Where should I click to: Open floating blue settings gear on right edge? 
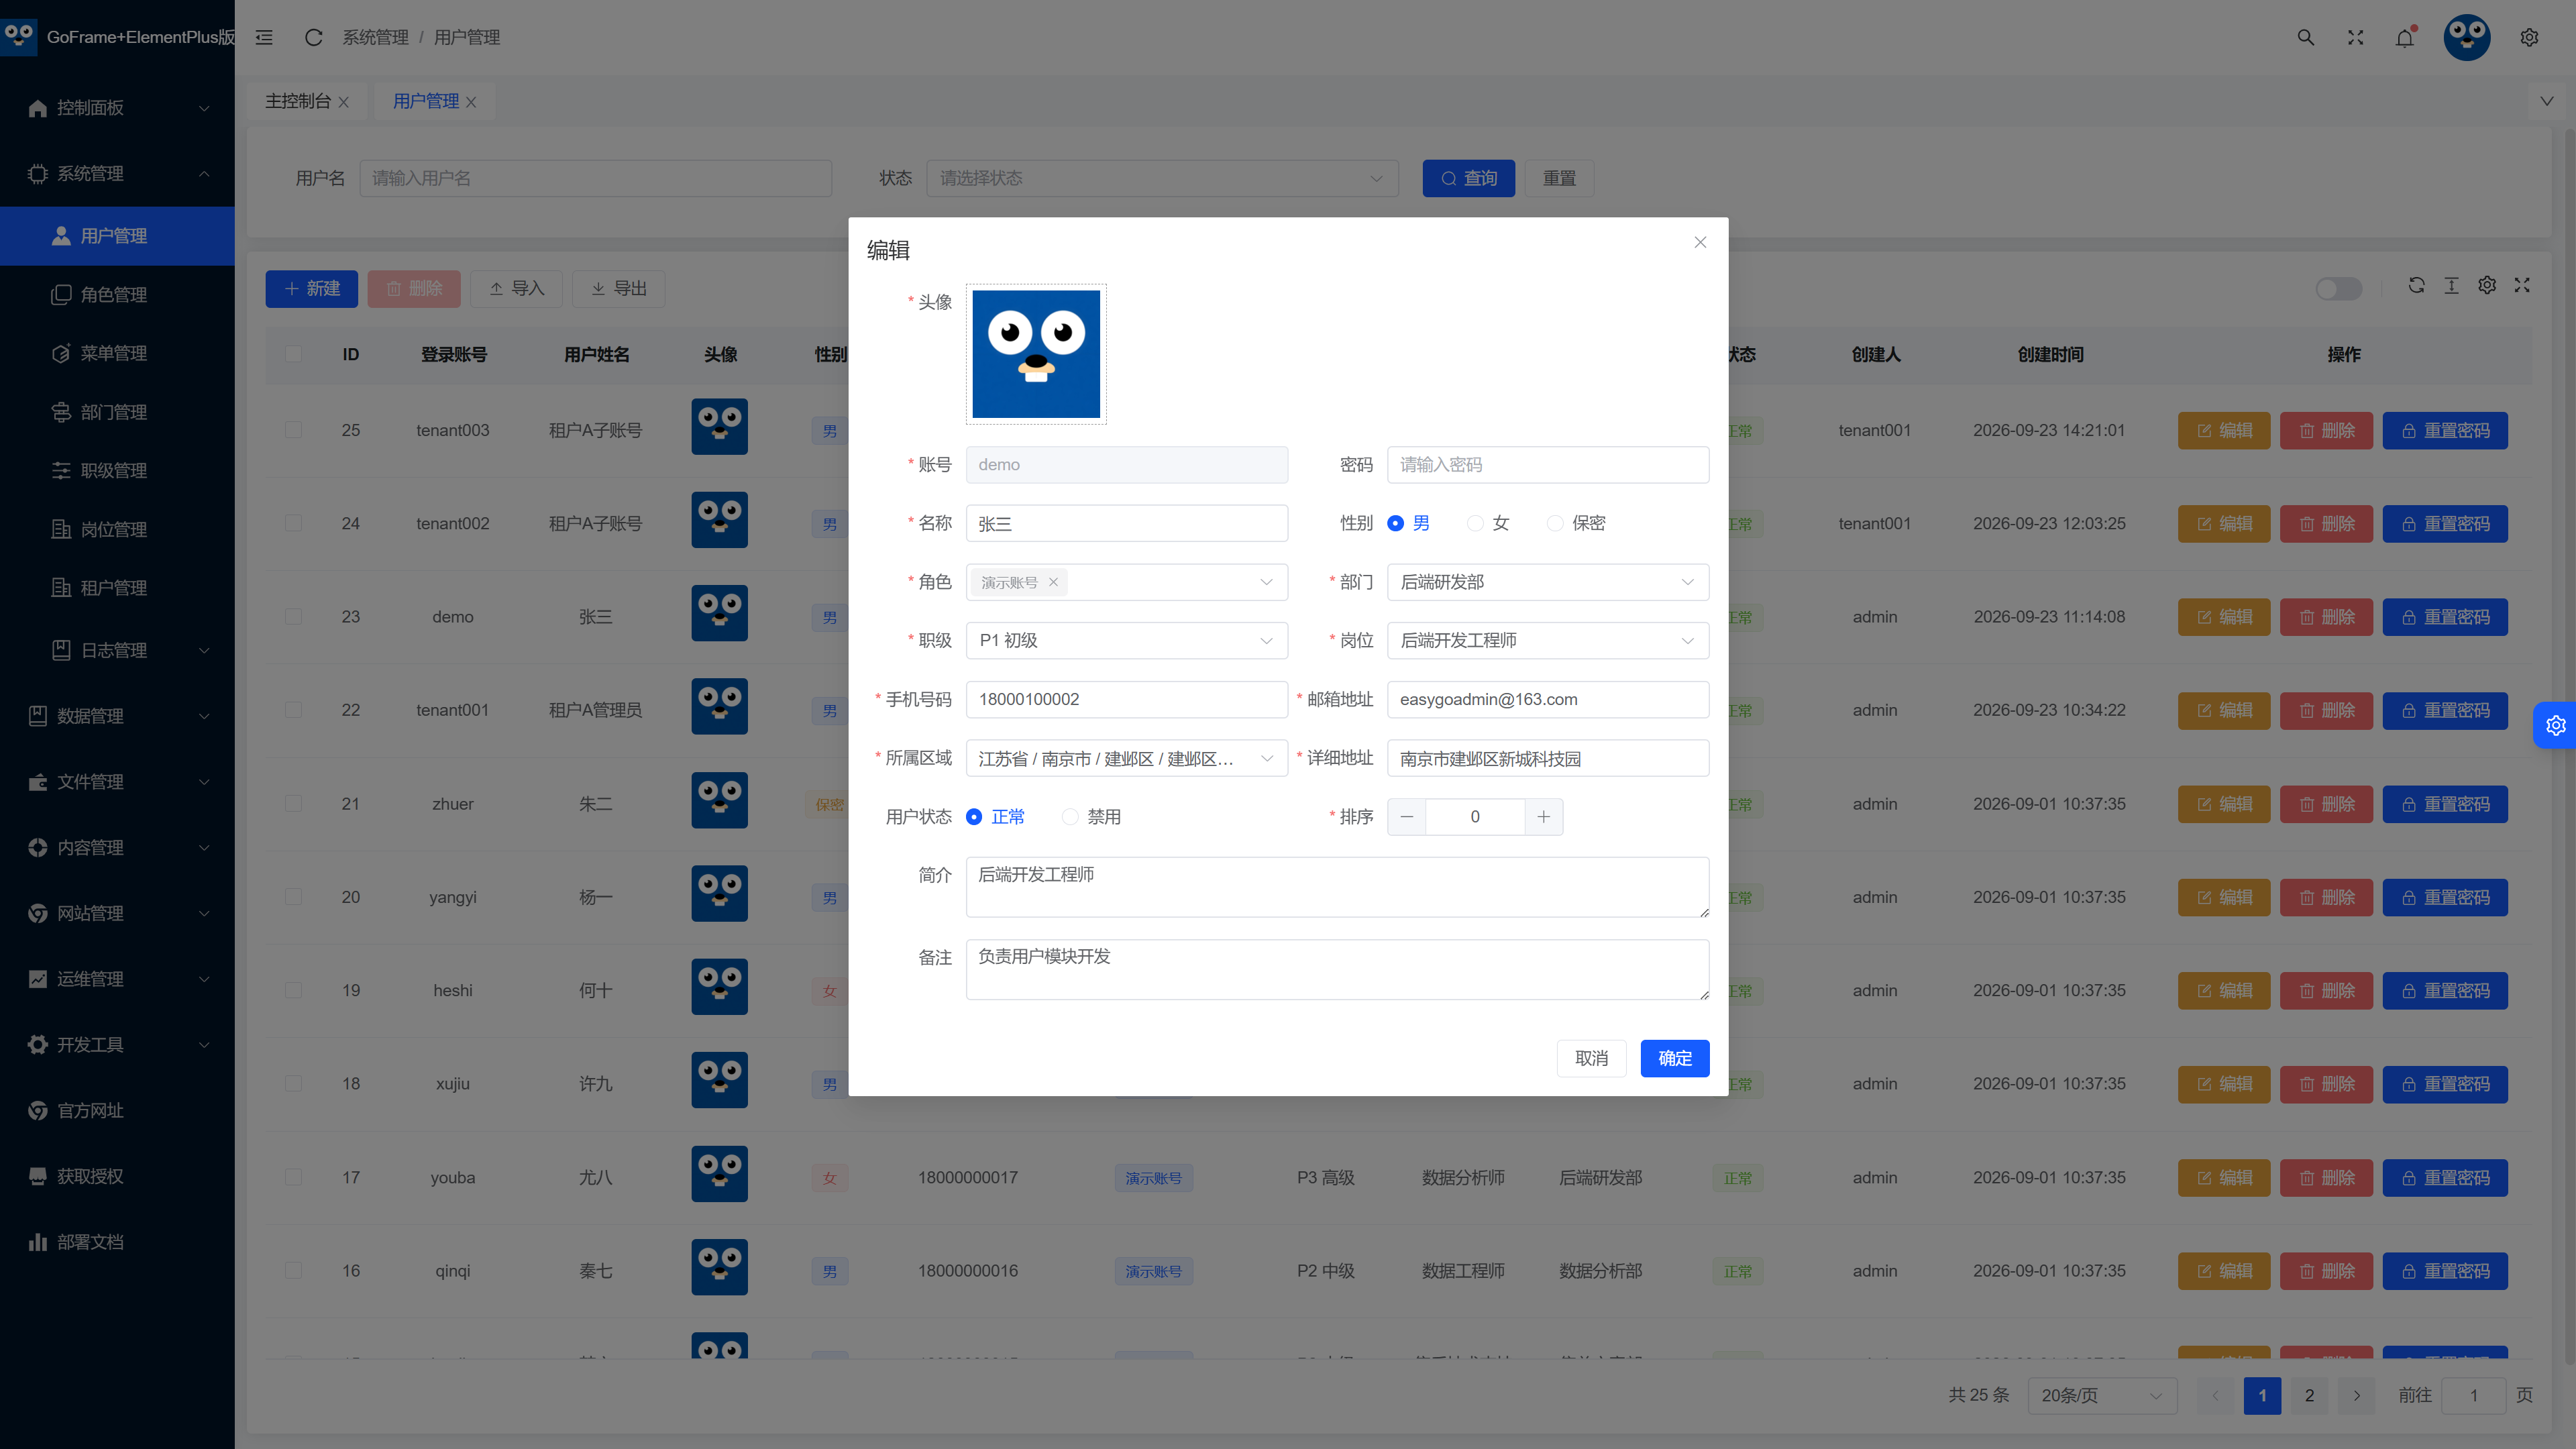pyautogui.click(x=2555, y=725)
